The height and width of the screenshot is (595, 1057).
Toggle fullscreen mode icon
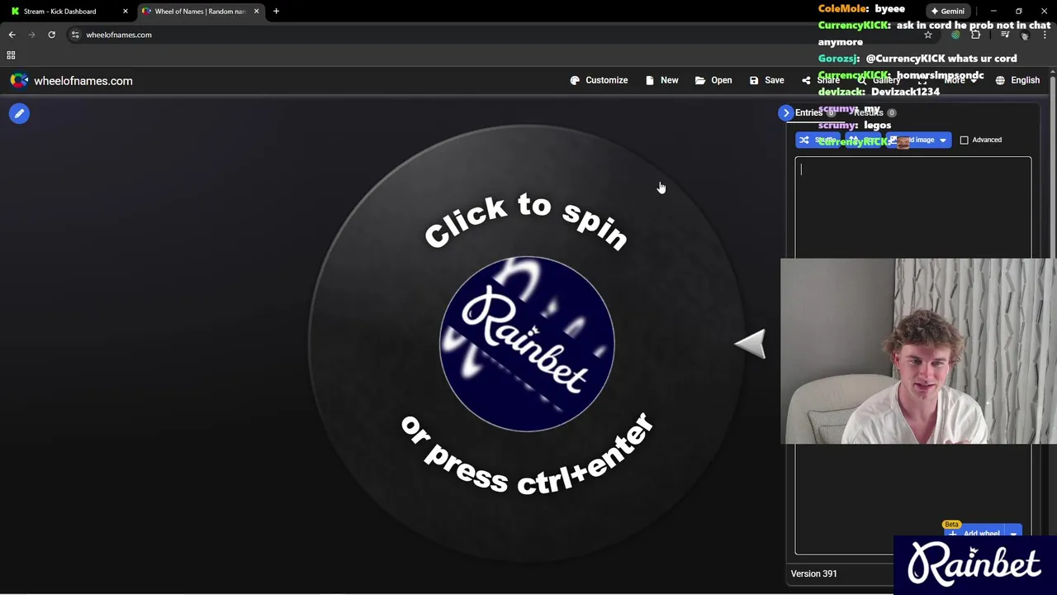[x=922, y=80]
